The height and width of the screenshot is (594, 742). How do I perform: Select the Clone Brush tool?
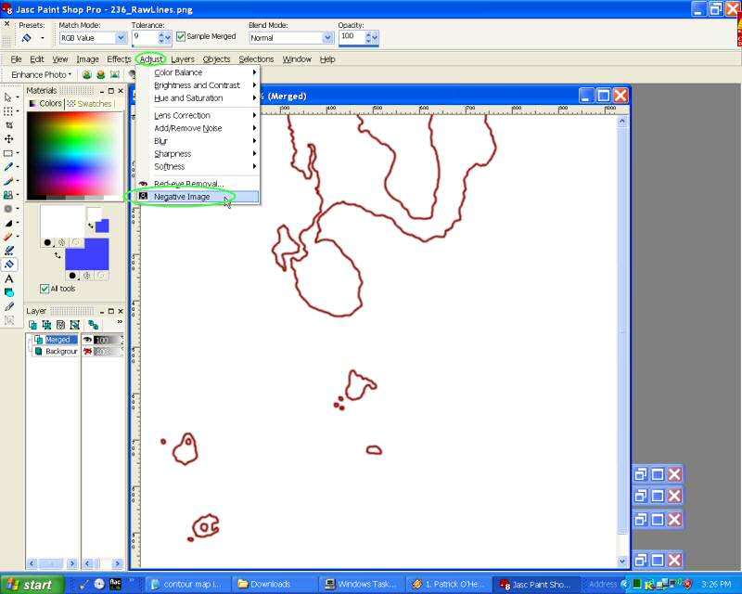(9, 195)
